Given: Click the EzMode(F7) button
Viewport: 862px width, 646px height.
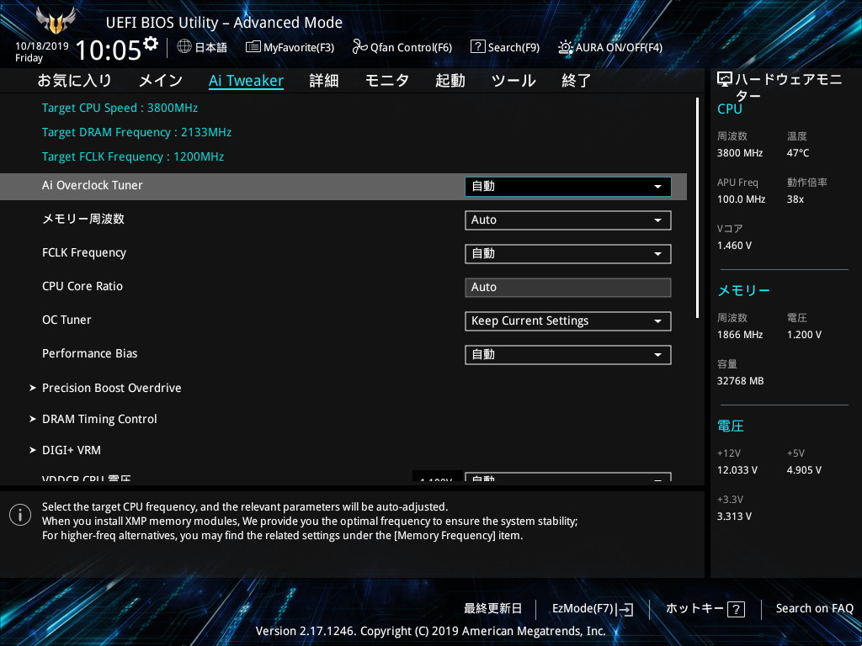Looking at the screenshot, I should coord(593,609).
